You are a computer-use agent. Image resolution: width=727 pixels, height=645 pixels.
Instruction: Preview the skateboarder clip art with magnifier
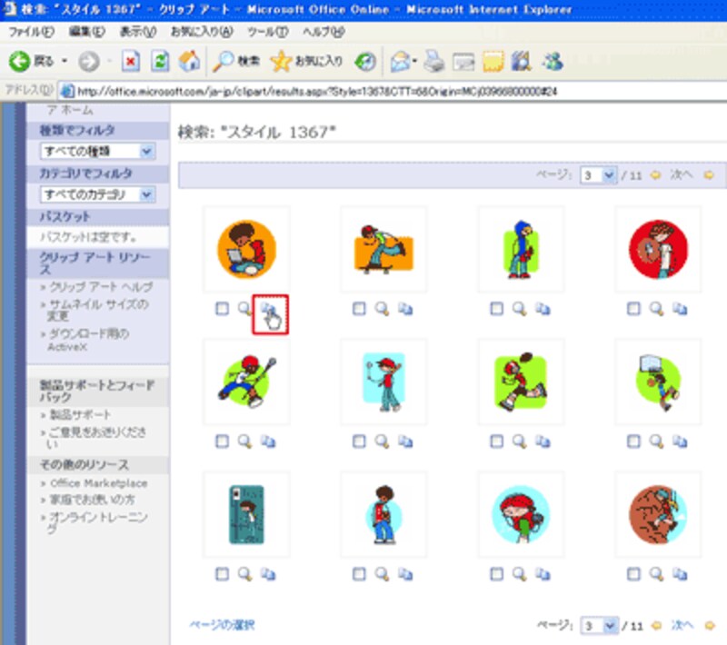click(x=382, y=309)
